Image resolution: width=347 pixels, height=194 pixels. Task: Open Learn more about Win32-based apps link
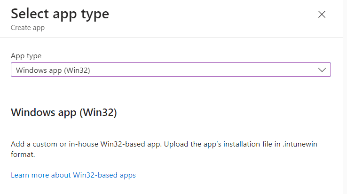click(x=73, y=175)
